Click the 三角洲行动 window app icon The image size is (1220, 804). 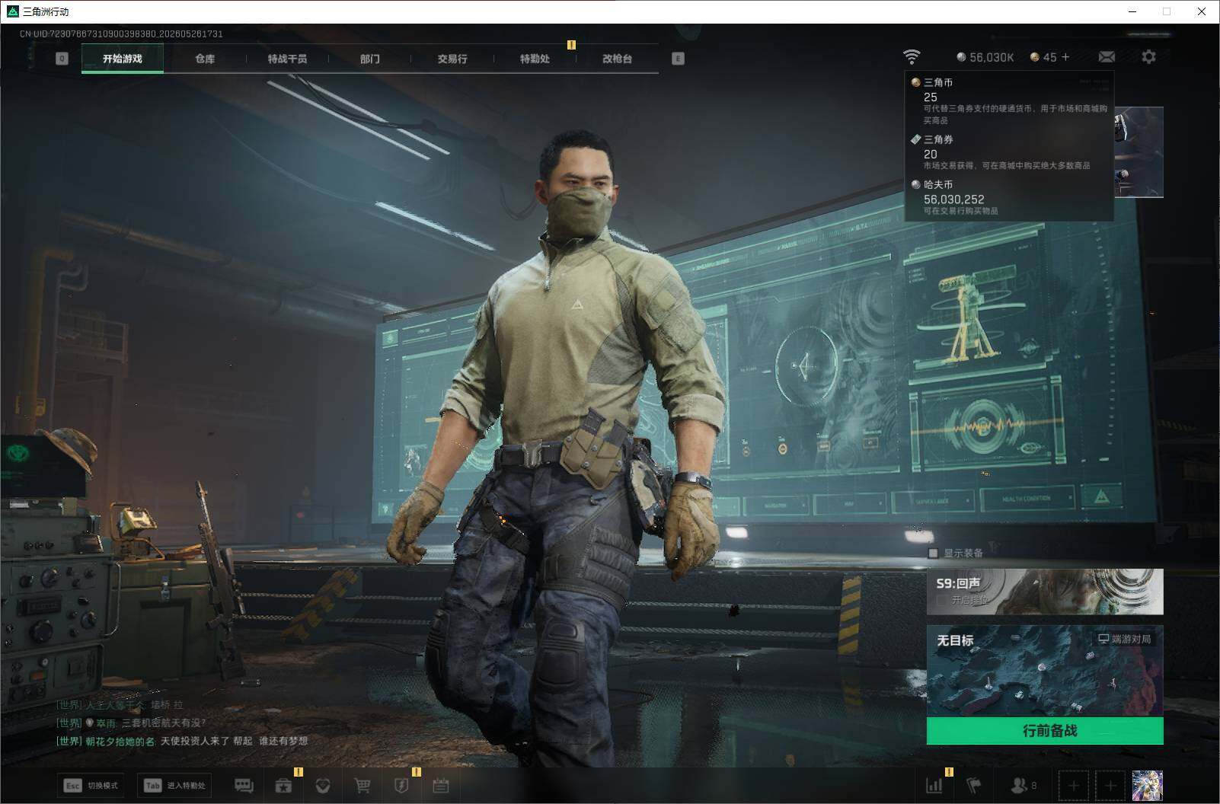(x=12, y=11)
